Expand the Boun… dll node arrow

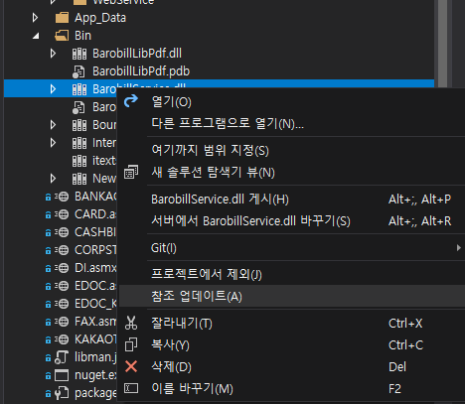click(53, 125)
